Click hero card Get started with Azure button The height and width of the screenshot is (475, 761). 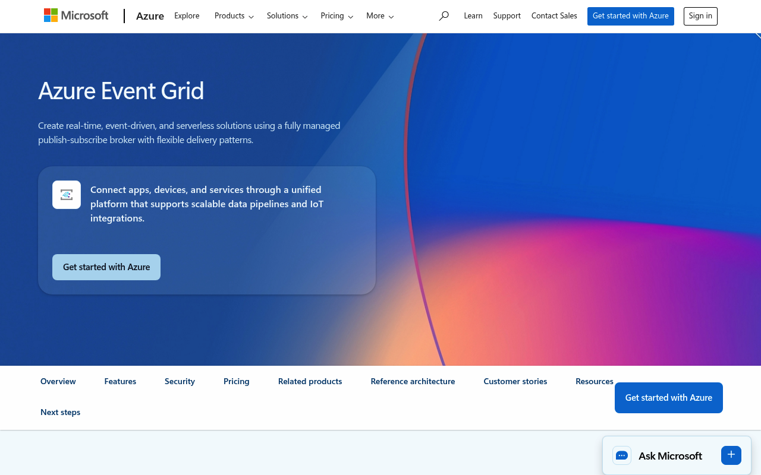[x=106, y=267]
